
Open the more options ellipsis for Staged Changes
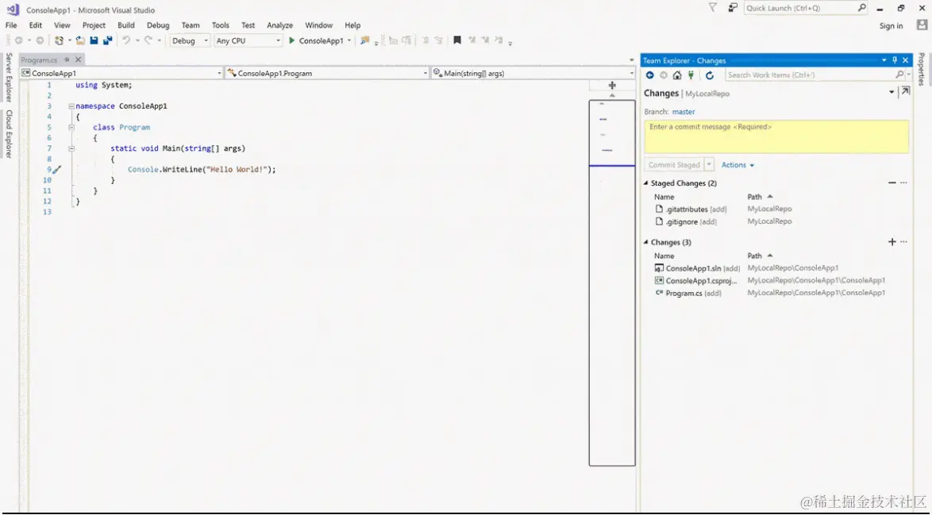pyautogui.click(x=904, y=183)
